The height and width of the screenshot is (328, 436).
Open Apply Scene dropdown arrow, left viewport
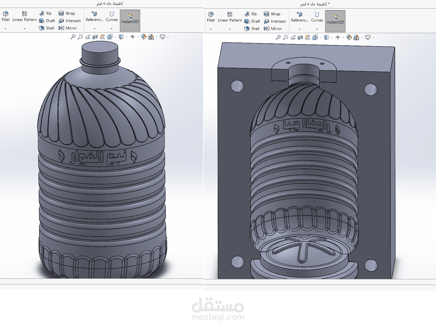click(x=157, y=37)
